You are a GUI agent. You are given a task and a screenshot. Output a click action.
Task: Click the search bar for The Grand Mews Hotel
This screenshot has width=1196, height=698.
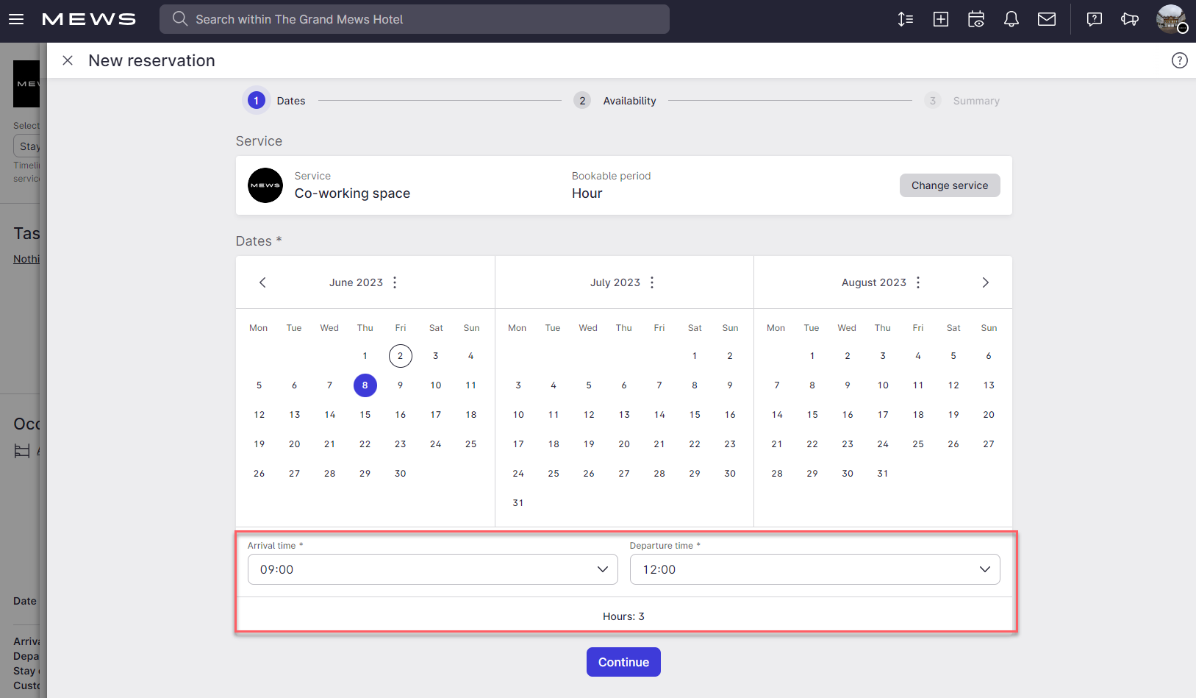415,19
